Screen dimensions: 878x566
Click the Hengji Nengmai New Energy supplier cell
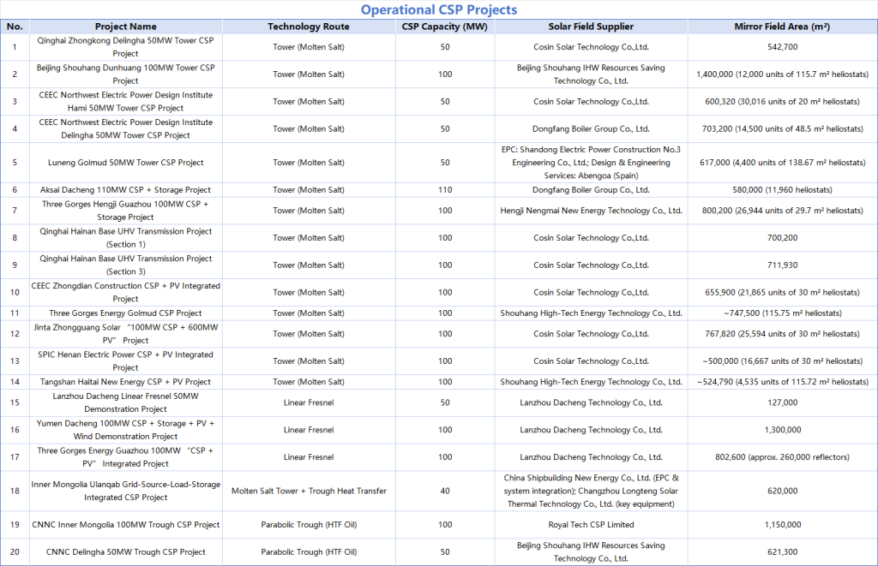591,211
